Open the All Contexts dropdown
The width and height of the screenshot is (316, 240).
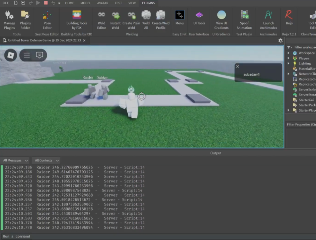tap(46, 160)
